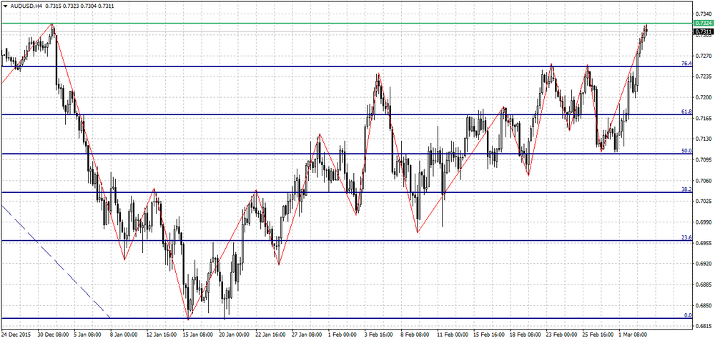Image resolution: width=715 pixels, height=341 pixels.
Task: Click the 30 Dec 08:00 time label
Action: tap(54, 335)
